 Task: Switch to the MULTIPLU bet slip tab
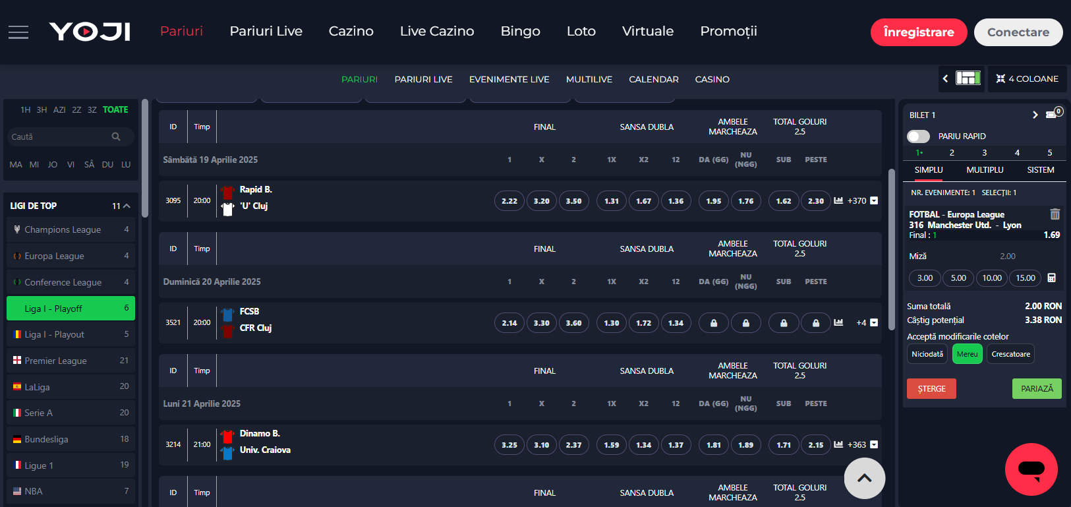click(985, 170)
